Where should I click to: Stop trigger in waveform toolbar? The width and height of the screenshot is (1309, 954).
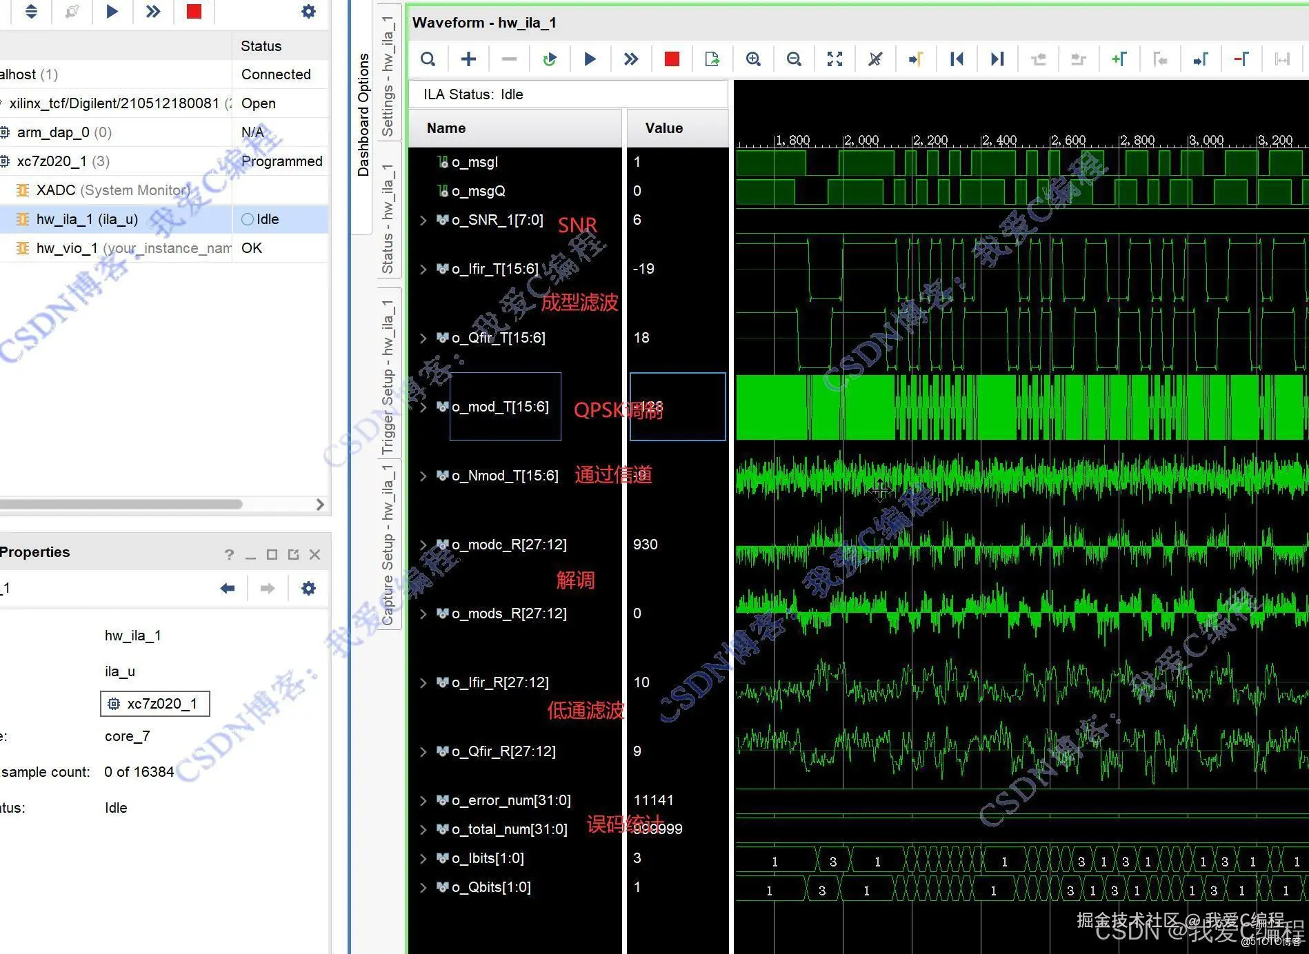pyautogui.click(x=672, y=59)
